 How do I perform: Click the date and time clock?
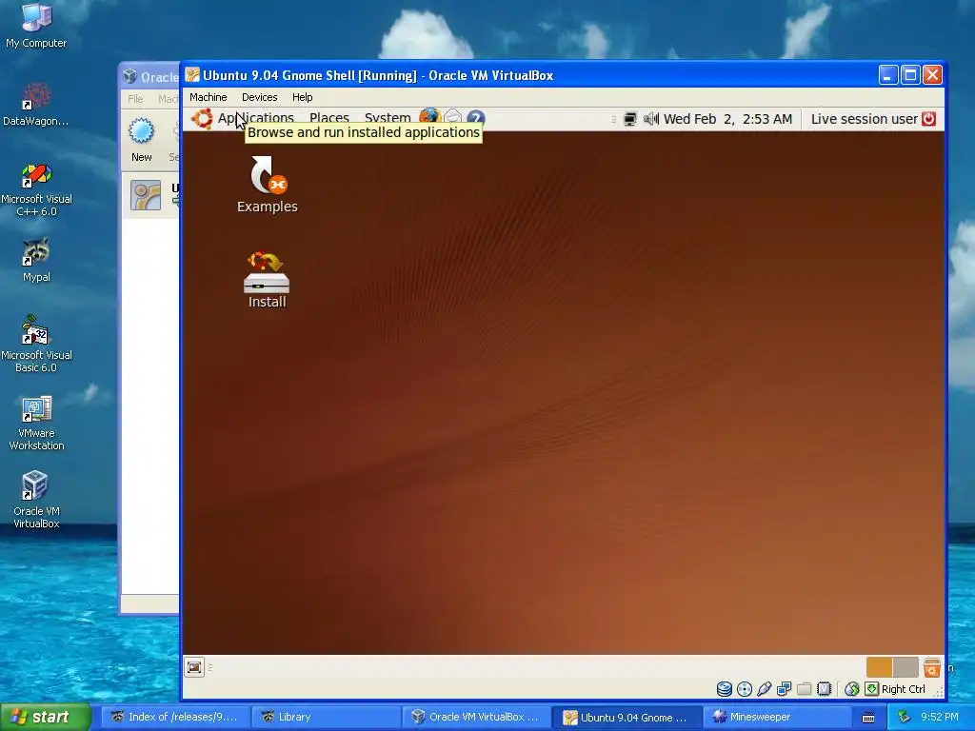pyautogui.click(x=727, y=119)
